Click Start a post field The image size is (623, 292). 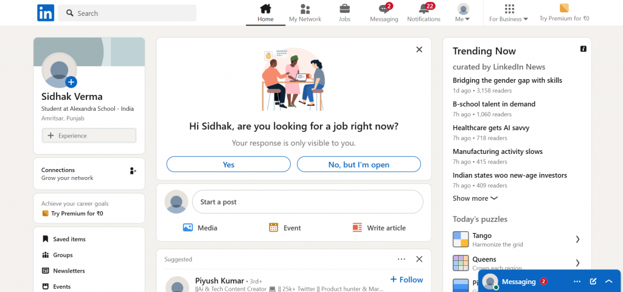click(x=308, y=202)
